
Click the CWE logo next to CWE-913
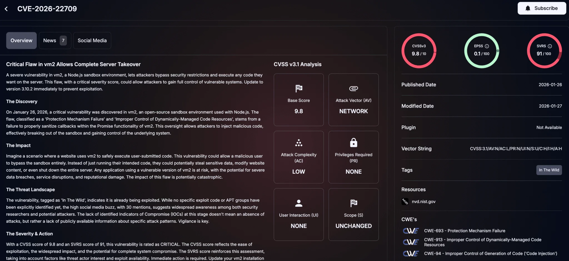(411, 242)
